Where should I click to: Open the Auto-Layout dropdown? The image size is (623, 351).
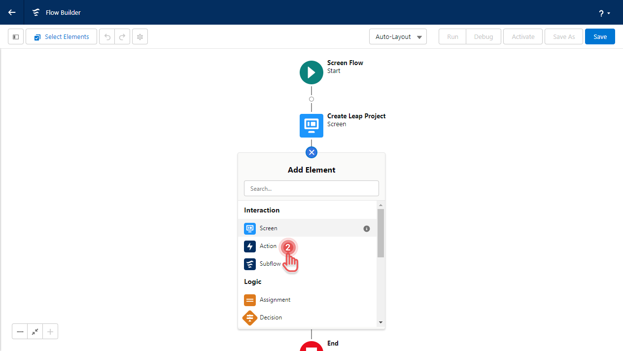398,36
